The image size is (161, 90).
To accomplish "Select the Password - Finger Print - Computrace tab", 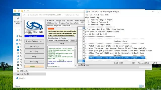I will (59, 26).
